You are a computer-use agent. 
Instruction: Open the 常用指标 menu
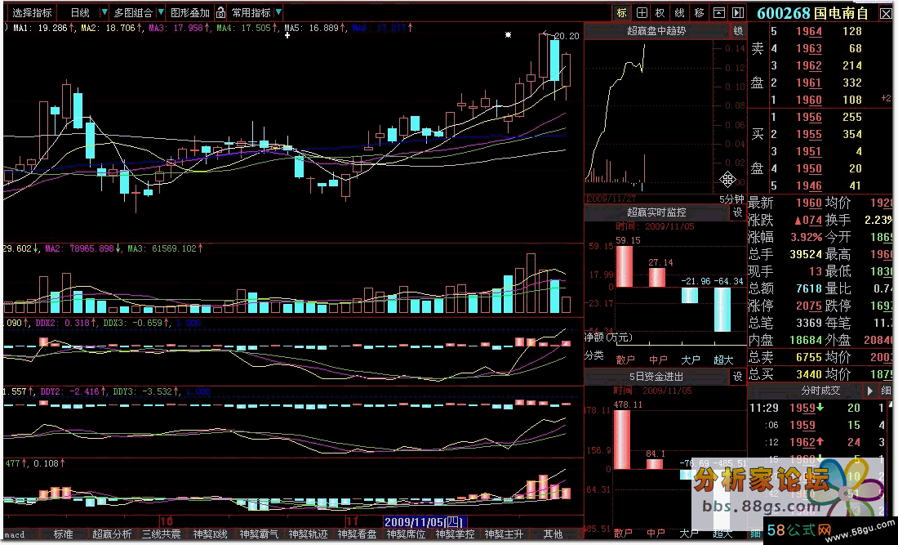click(251, 12)
